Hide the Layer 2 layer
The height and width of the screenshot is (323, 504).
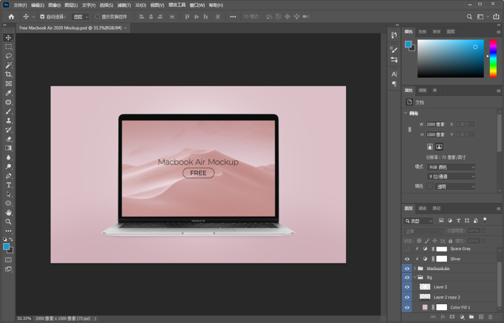click(407, 287)
